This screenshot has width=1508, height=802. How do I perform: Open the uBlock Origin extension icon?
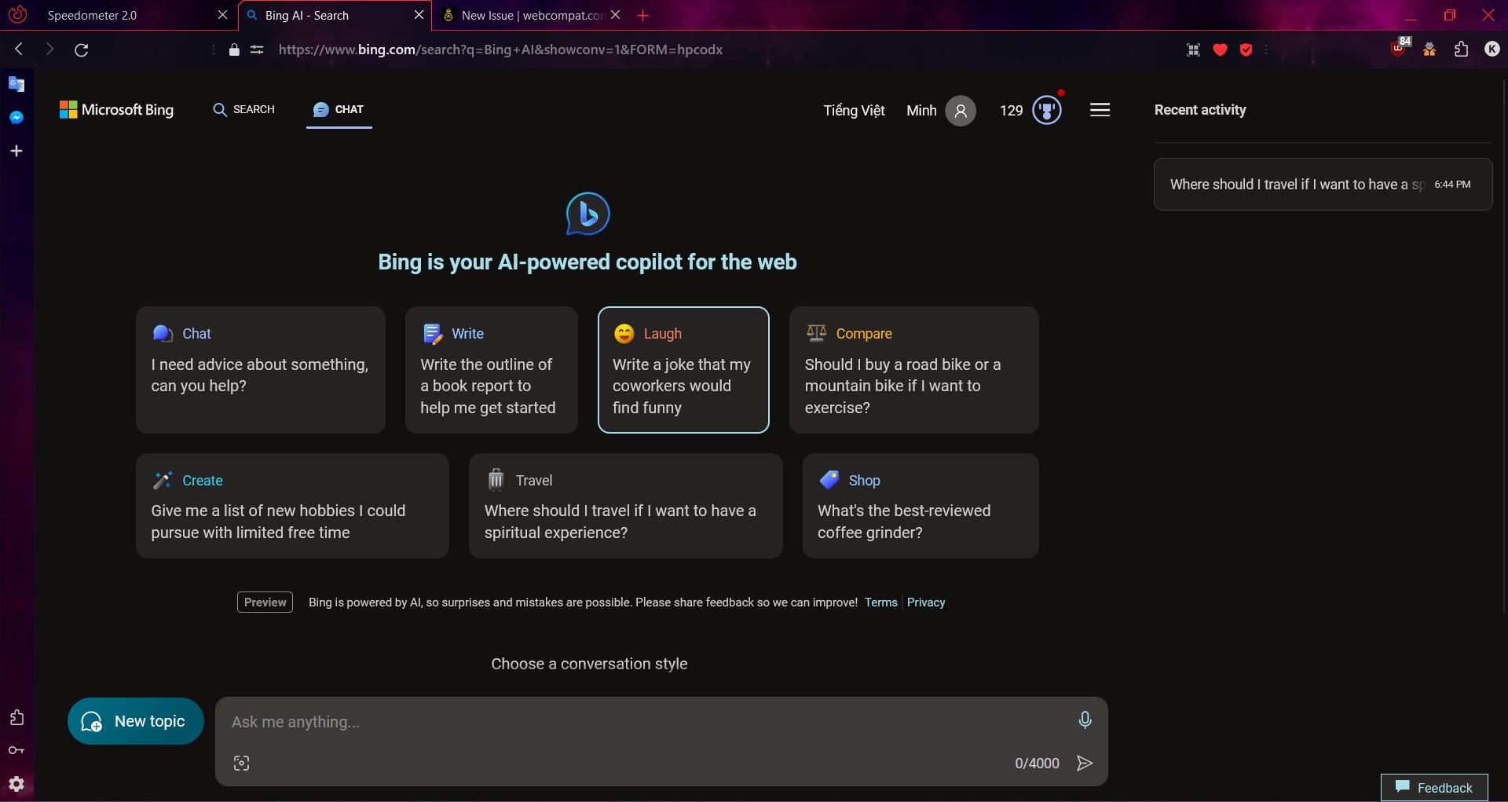[1398, 49]
